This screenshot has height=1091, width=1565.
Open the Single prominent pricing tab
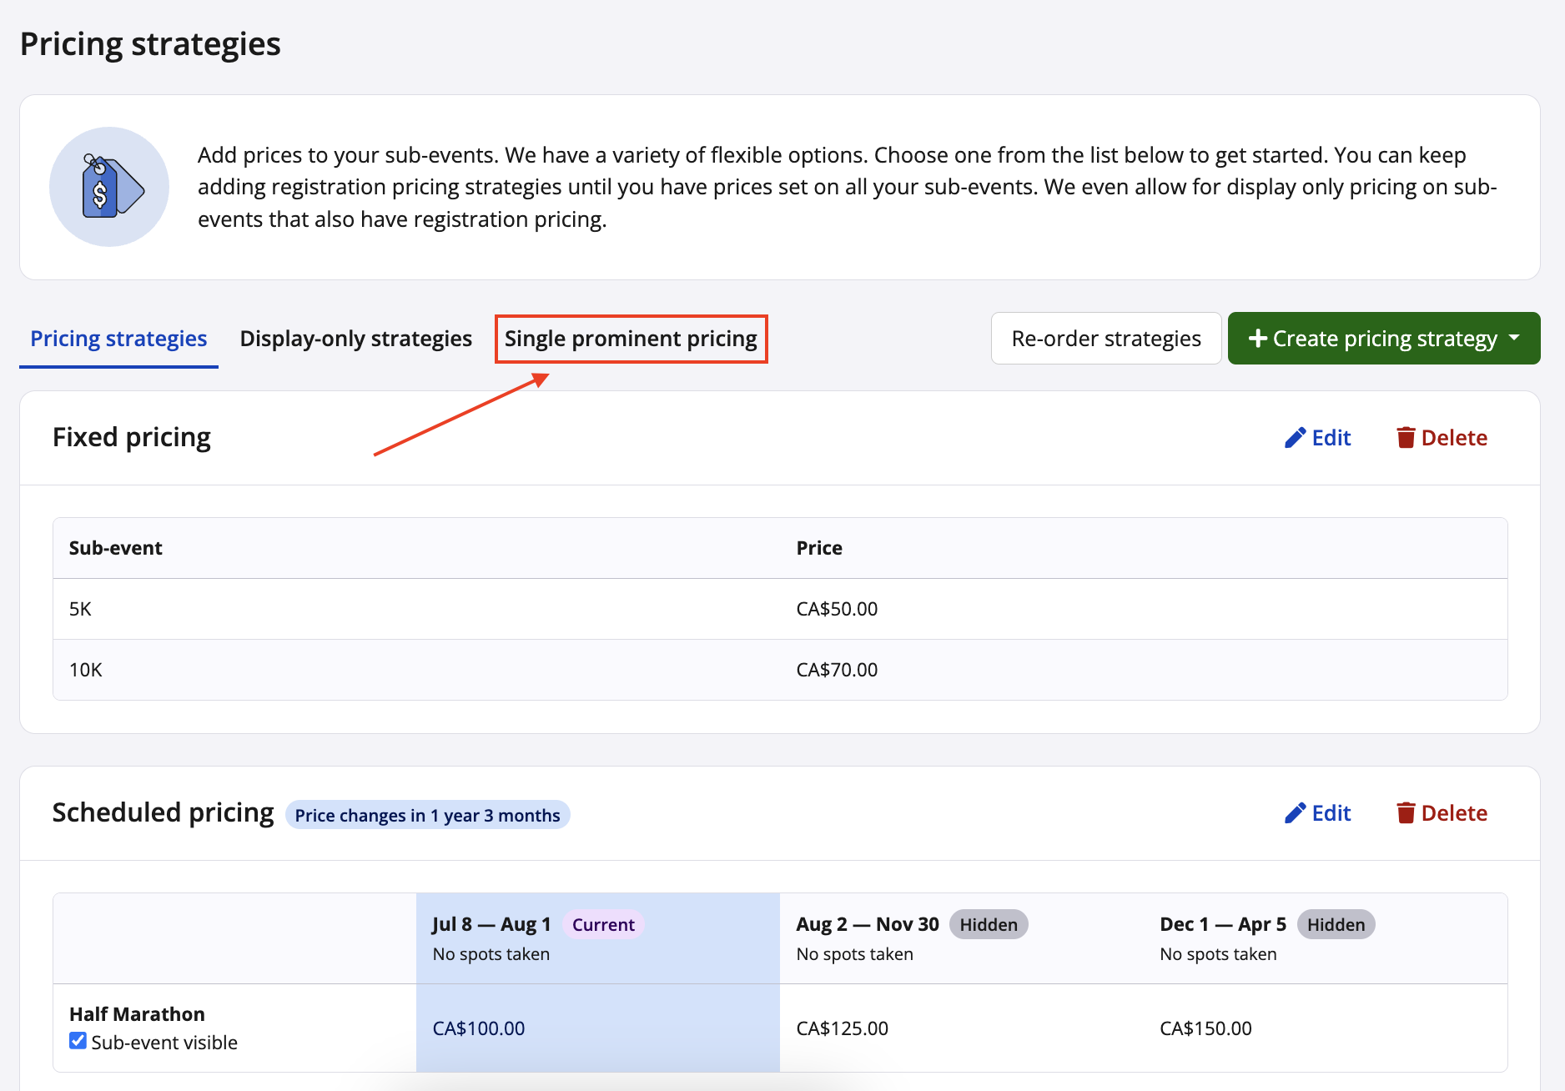[631, 339]
